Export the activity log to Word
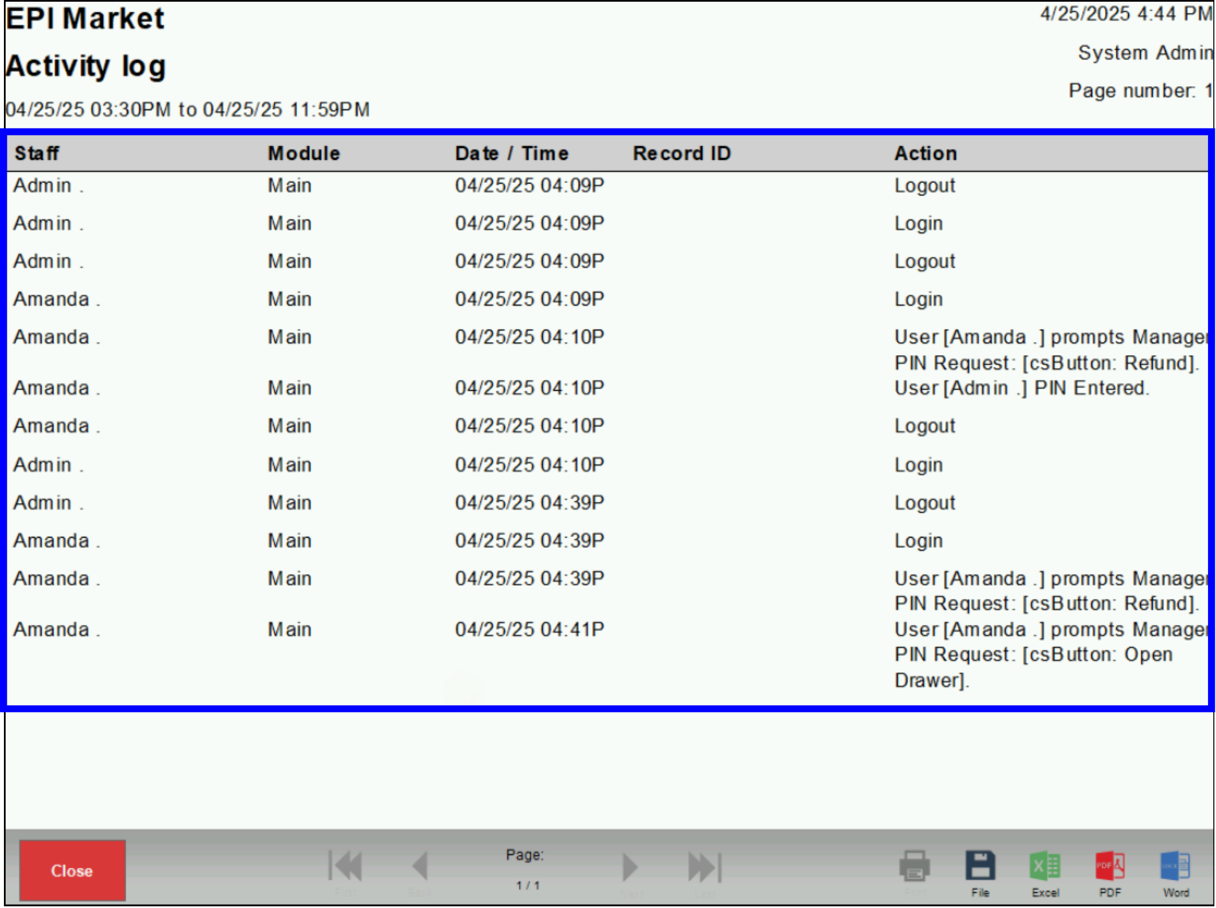Screen dimensions: 1216x908 click(x=1176, y=867)
